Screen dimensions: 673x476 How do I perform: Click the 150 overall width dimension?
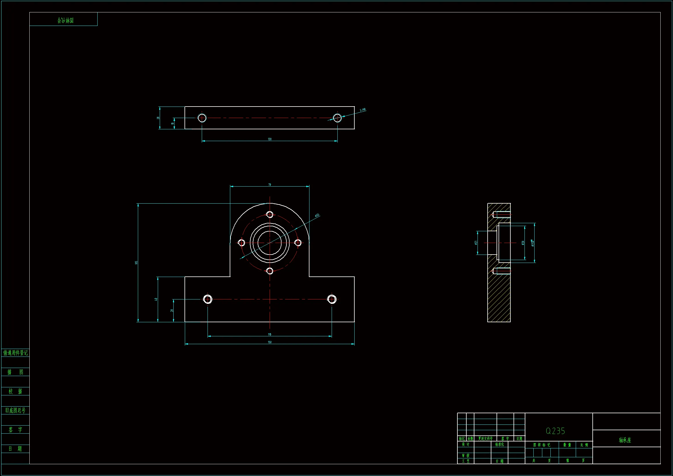click(x=270, y=342)
